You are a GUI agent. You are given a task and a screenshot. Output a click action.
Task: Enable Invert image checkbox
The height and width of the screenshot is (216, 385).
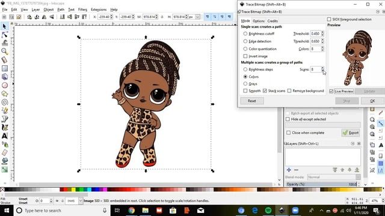pyautogui.click(x=245, y=56)
